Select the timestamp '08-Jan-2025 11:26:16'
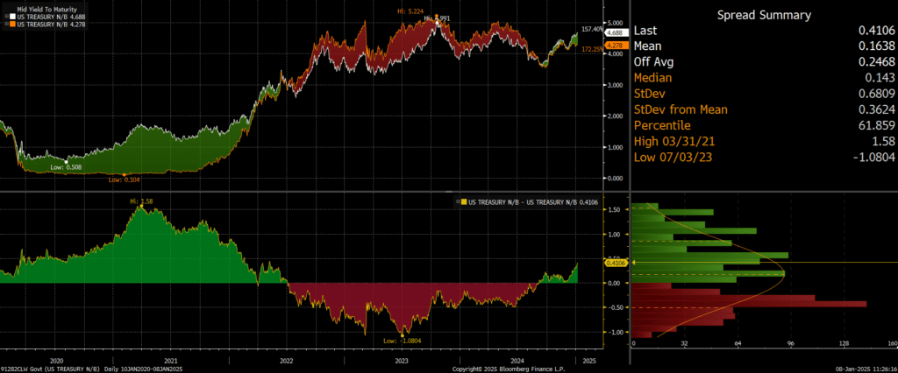Viewport: 898px width, 373px height. tap(866, 369)
